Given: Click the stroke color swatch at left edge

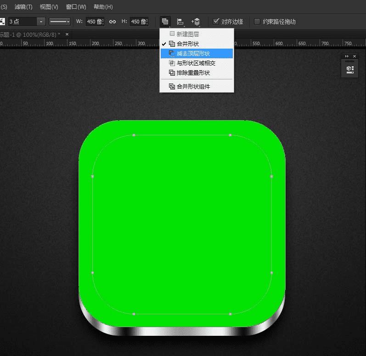Looking at the screenshot, I should tap(2, 22).
